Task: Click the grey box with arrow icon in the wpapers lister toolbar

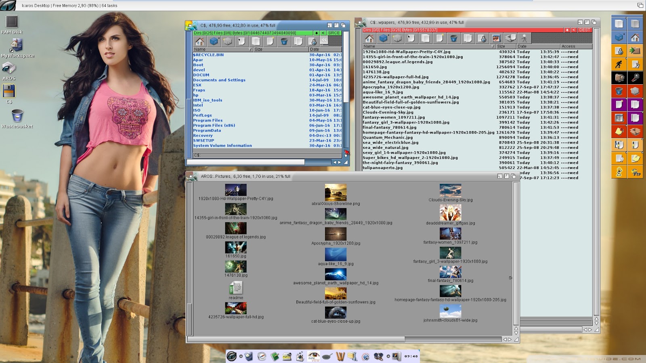Action: pos(510,38)
